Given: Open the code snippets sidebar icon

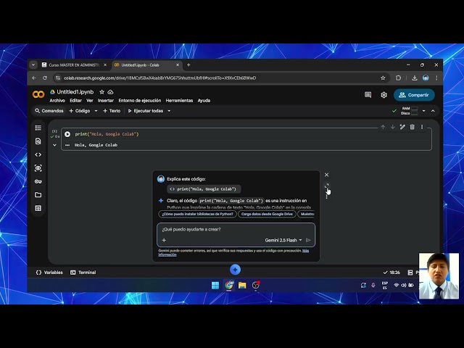Looking at the screenshot, I should coord(38,154).
